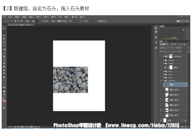Show the down group
Image resolution: width=196 pixels, height=131 pixels.
161,75
